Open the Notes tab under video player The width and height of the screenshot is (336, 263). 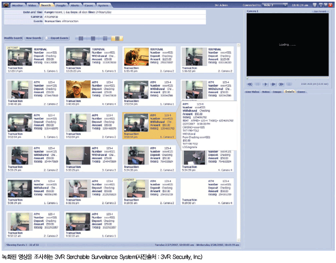(266, 92)
